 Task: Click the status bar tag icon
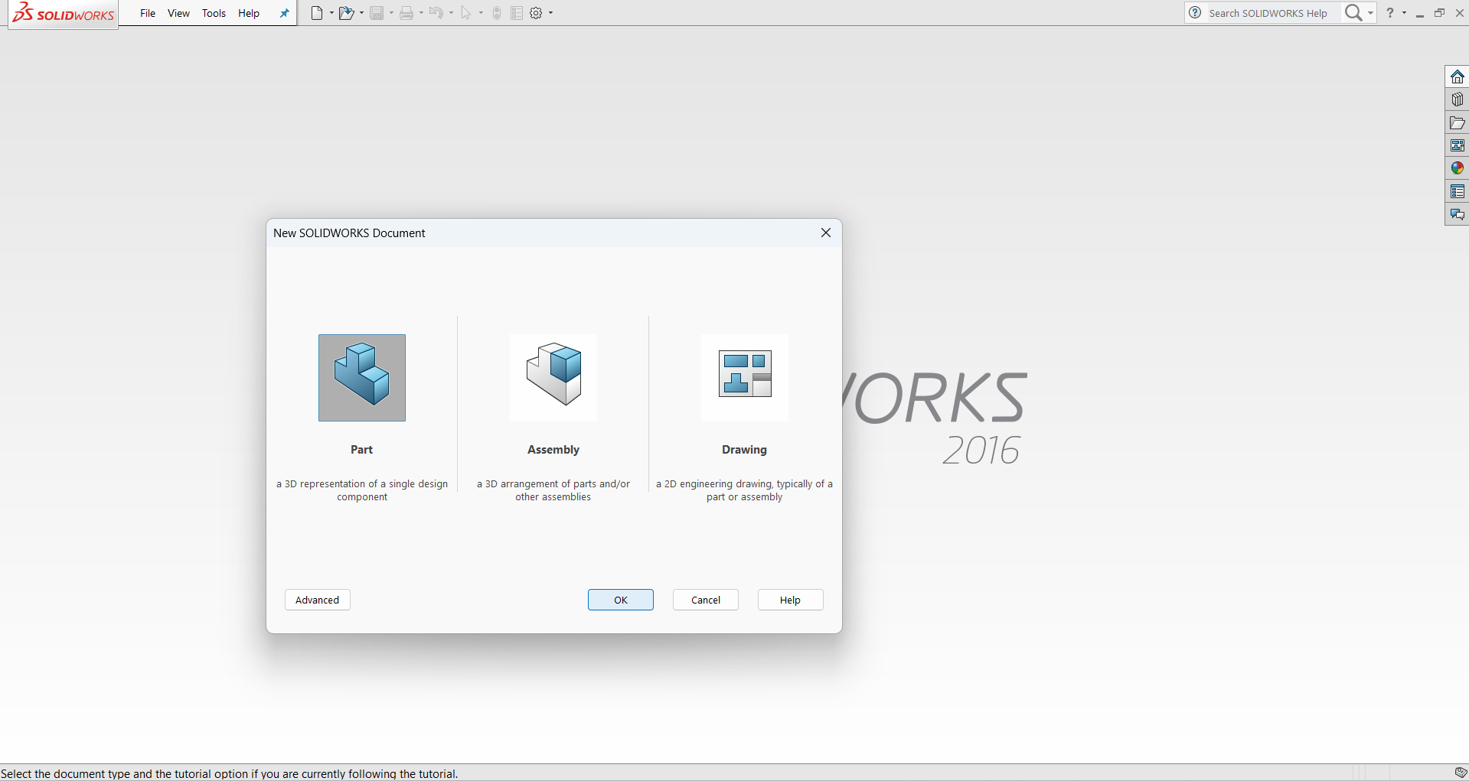click(x=1461, y=773)
